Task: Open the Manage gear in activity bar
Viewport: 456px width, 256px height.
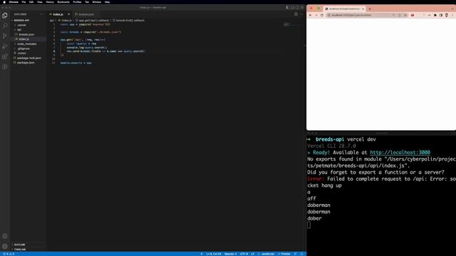Action: coord(5,247)
